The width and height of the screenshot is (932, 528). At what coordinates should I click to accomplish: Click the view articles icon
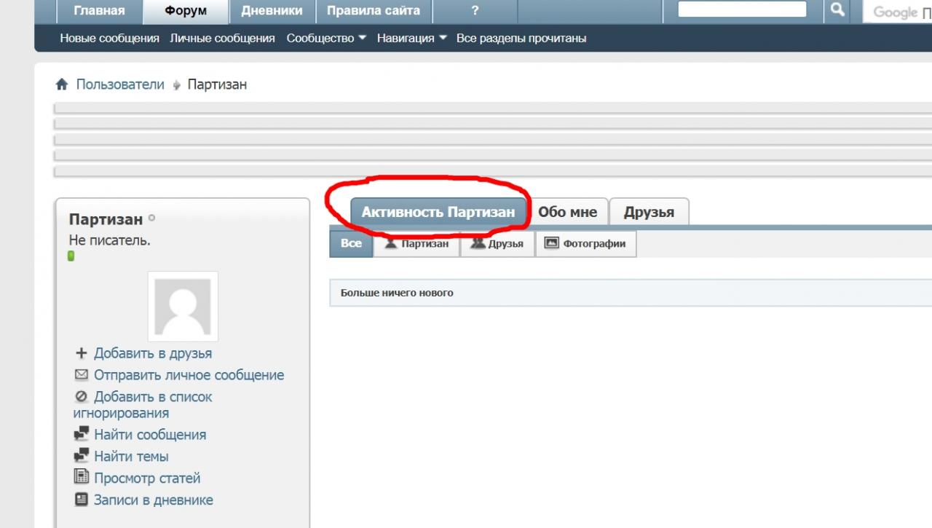tap(82, 478)
